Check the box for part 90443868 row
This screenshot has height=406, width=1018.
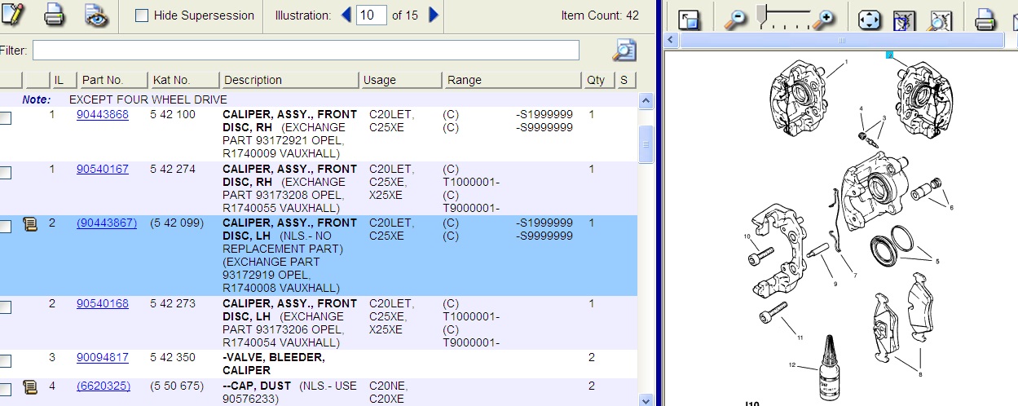[6, 118]
